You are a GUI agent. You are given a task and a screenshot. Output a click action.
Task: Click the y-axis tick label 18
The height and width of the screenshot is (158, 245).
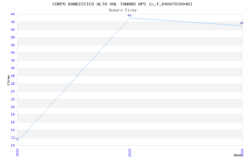[13, 114]
